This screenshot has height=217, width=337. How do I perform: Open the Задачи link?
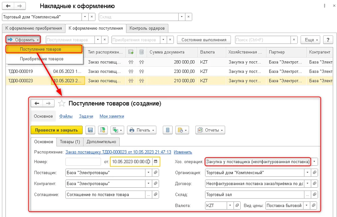click(x=86, y=116)
